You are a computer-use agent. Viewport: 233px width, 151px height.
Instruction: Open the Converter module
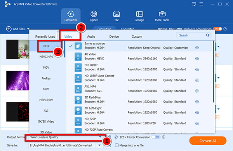[x=71, y=16]
